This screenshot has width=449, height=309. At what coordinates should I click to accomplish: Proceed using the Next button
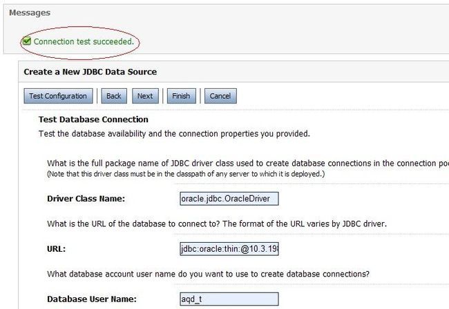point(145,96)
